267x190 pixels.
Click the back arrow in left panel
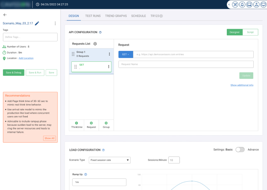[x=5, y=15]
